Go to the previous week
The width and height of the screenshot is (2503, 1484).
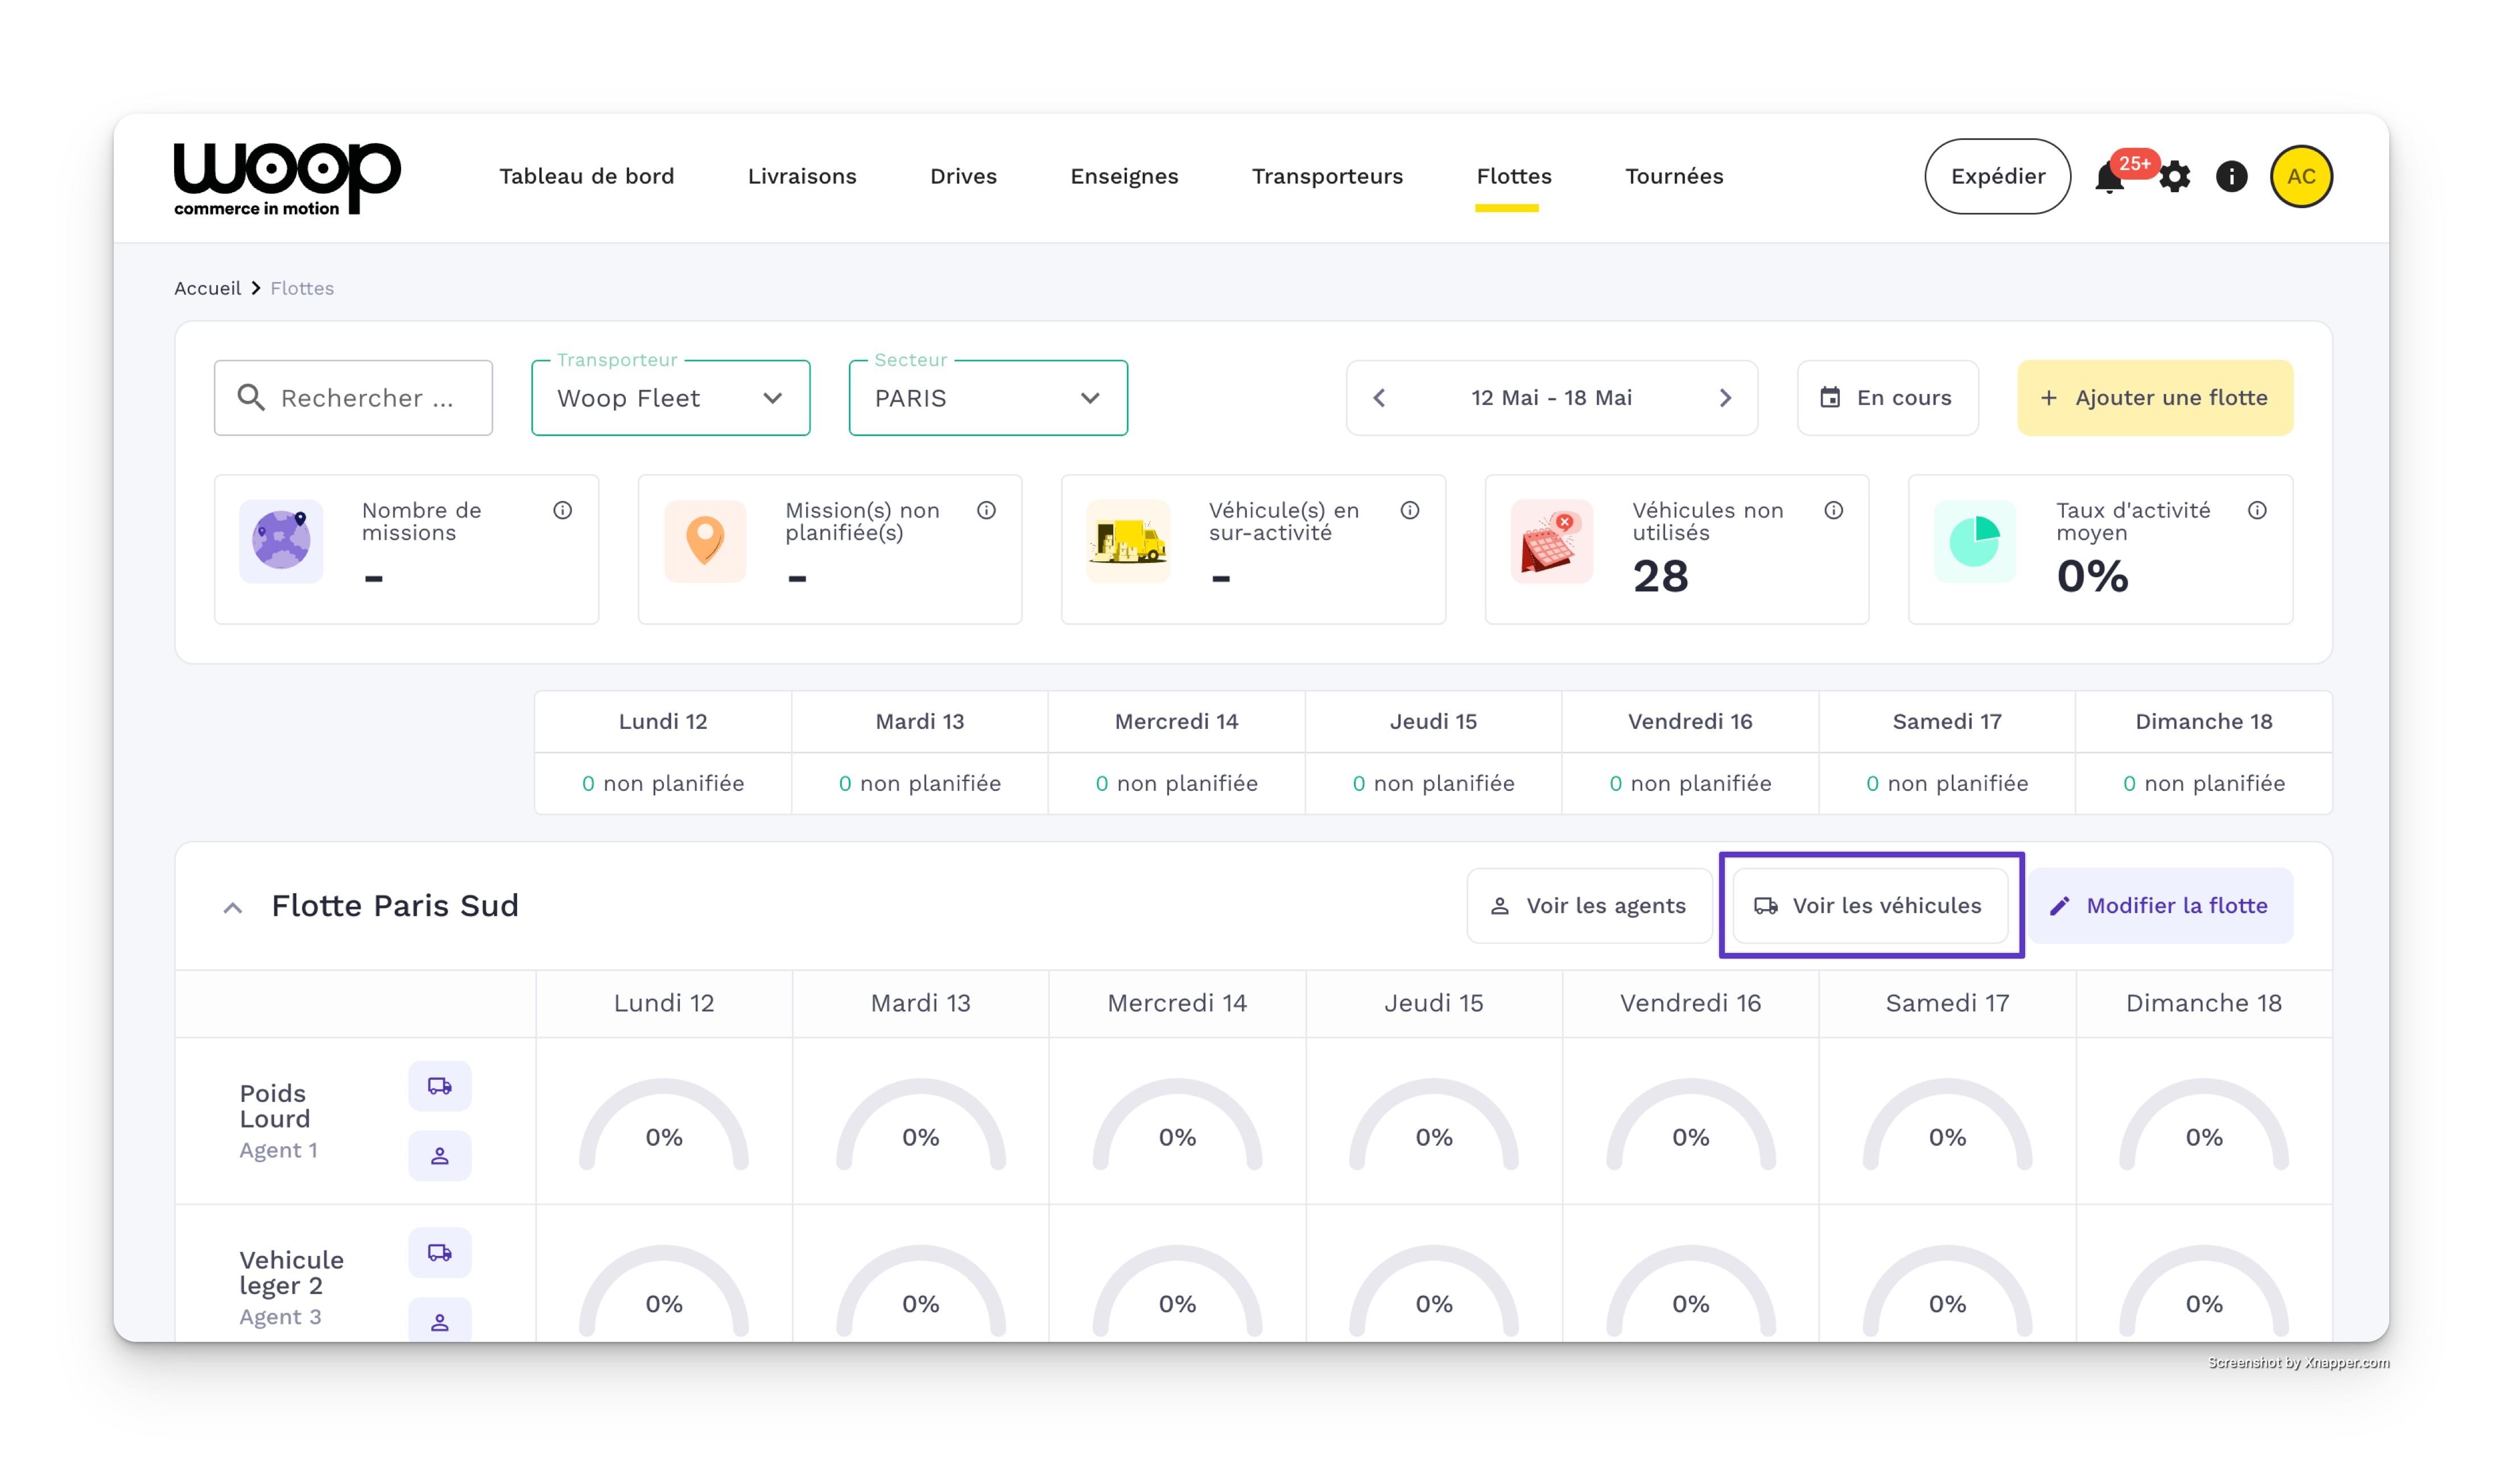click(x=1378, y=398)
